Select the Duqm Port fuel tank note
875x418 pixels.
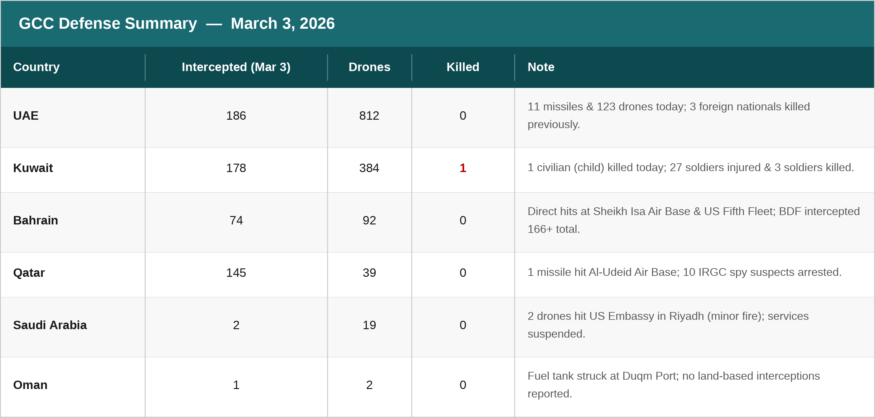tap(673, 384)
